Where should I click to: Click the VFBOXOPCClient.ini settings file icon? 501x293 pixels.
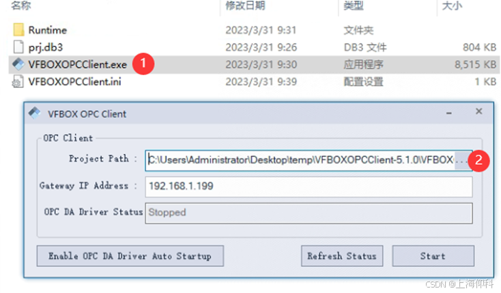[x=18, y=82]
